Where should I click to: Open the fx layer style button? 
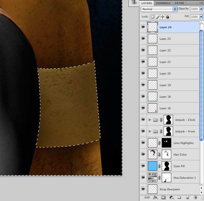coord(155,198)
